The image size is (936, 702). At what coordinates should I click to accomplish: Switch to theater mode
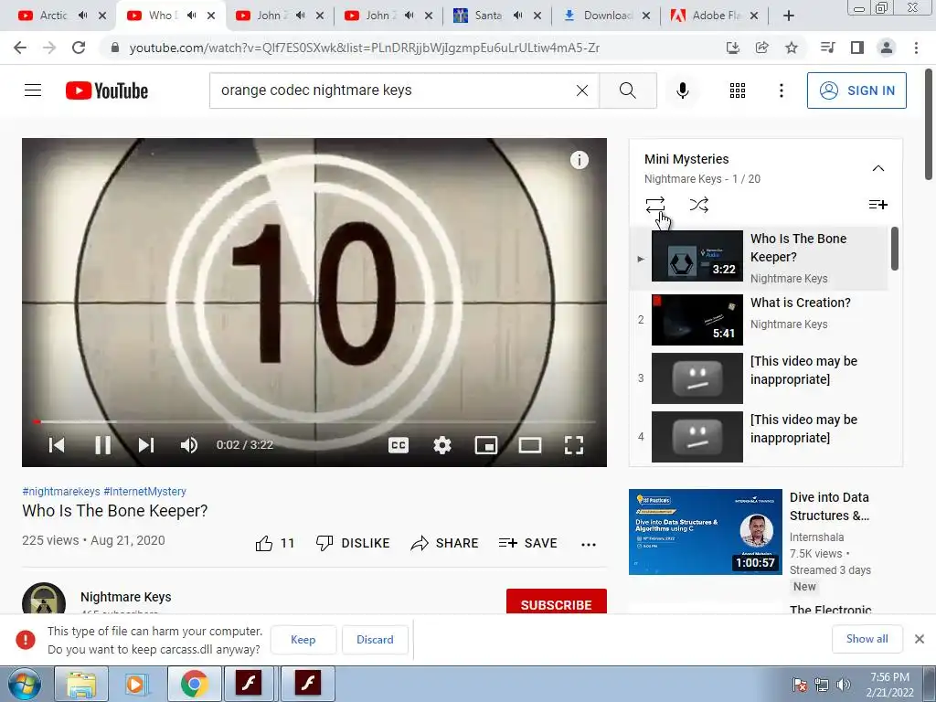[x=530, y=445]
